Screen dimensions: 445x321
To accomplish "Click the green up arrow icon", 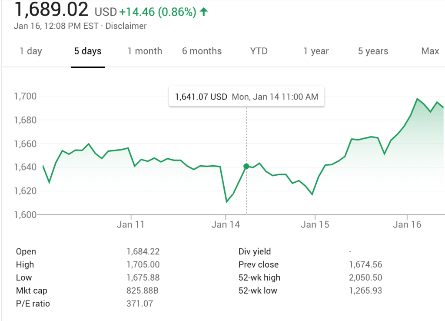I will pos(203,12).
